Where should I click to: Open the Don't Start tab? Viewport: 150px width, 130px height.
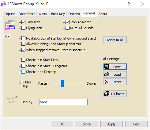tap(27, 14)
